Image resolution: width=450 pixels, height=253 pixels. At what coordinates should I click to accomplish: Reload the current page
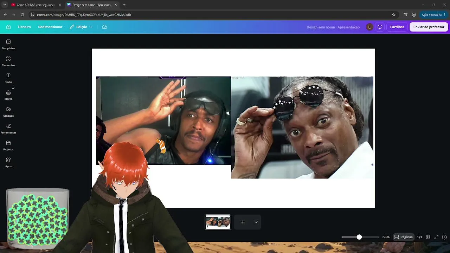coord(22,15)
